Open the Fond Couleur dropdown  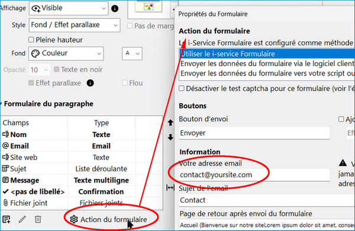click(x=66, y=54)
